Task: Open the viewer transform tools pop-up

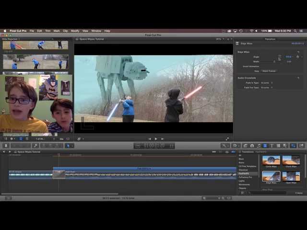Action: [80, 139]
